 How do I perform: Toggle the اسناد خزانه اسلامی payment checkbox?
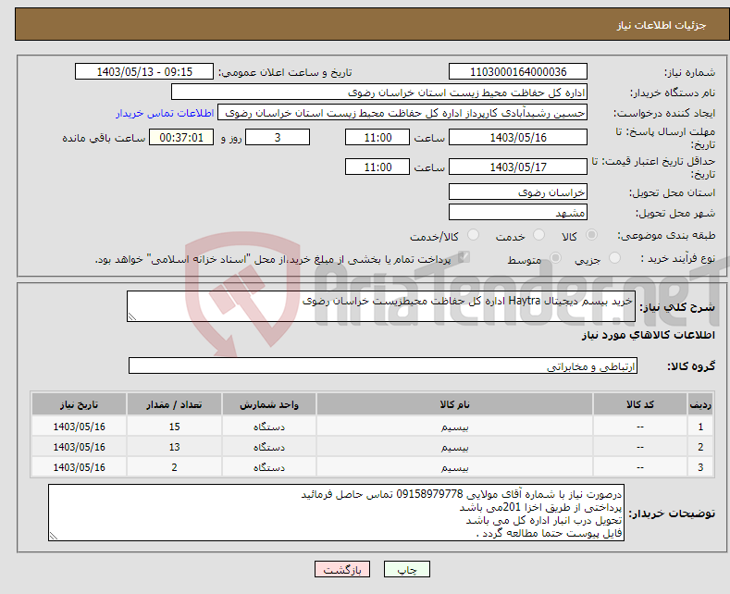(x=464, y=257)
